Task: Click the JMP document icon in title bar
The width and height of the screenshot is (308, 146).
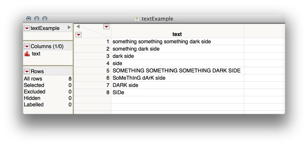Action: click(137, 19)
